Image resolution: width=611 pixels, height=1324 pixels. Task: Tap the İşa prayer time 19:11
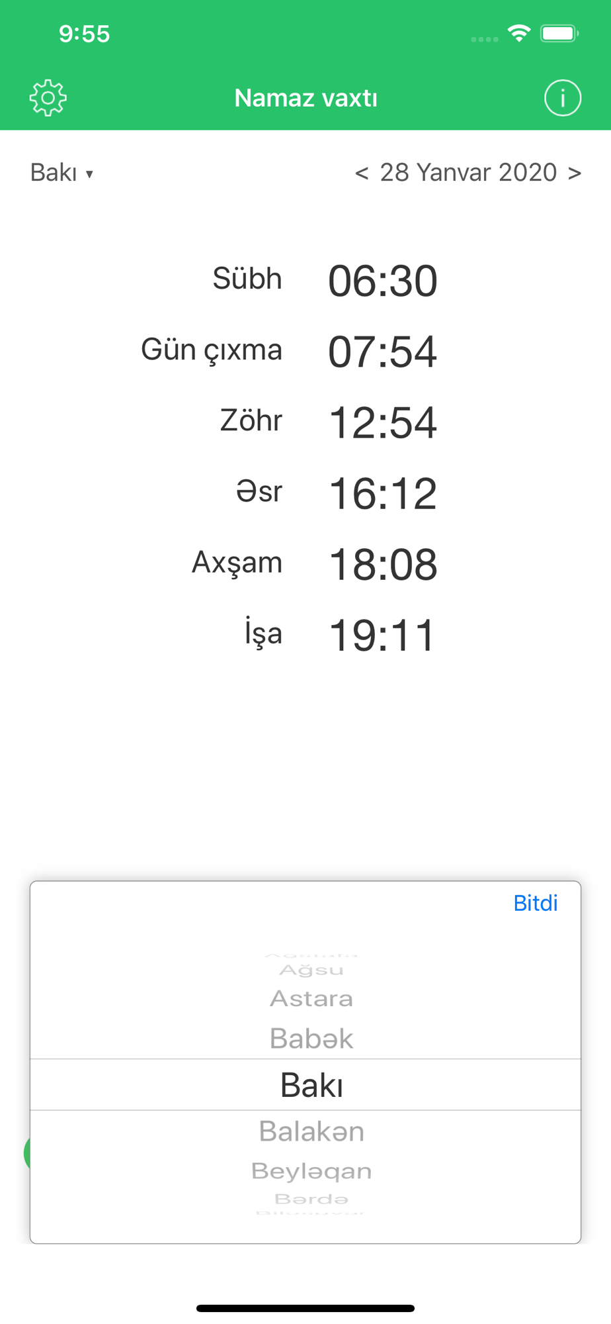[x=383, y=636]
